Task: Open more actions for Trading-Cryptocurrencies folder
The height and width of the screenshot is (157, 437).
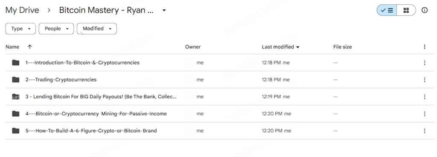Action: point(425,80)
